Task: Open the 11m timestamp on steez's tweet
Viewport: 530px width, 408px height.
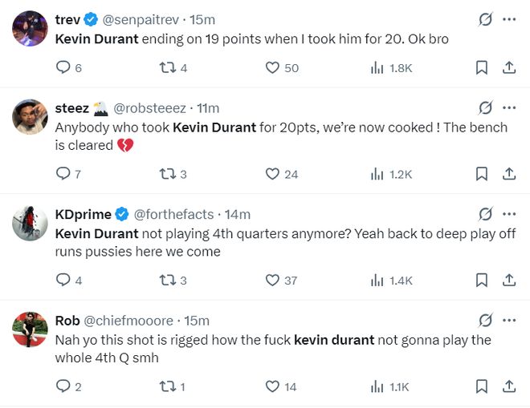Action: pyautogui.click(x=208, y=108)
